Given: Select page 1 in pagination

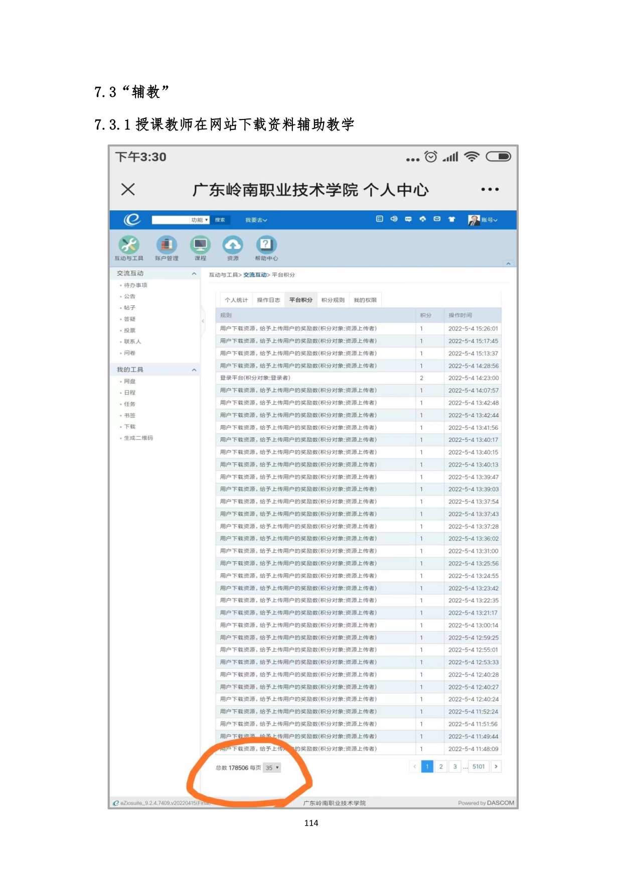Looking at the screenshot, I should (427, 767).
